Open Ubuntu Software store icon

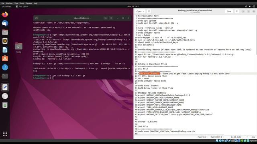[5, 58]
